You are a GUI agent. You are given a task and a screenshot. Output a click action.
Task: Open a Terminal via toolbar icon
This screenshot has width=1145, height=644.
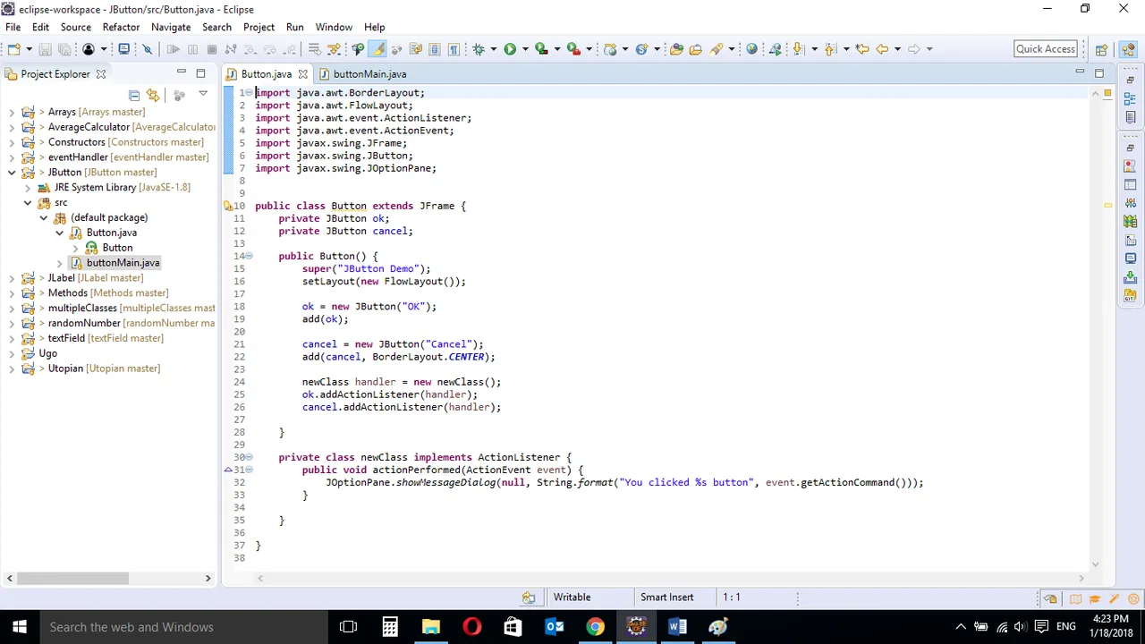(123, 49)
